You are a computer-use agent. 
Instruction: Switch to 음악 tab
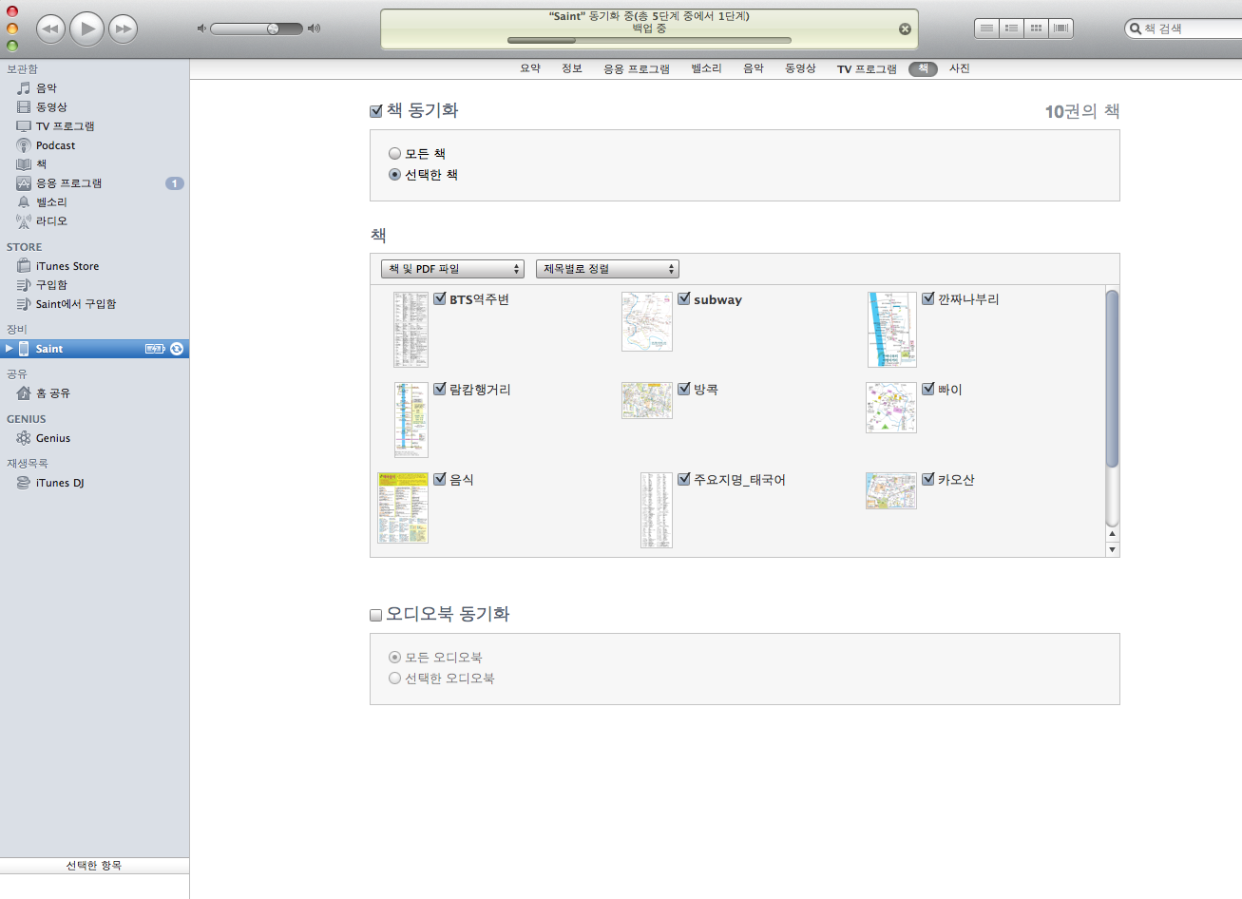(754, 68)
